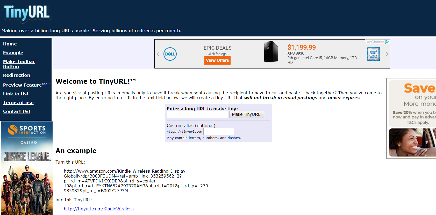
Task: Open the Example menu link
Action: [x=13, y=53]
